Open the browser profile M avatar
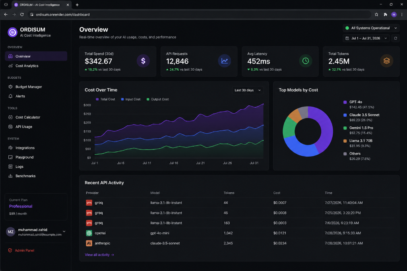Screen dimensions: 407x271 (x=394, y=15)
